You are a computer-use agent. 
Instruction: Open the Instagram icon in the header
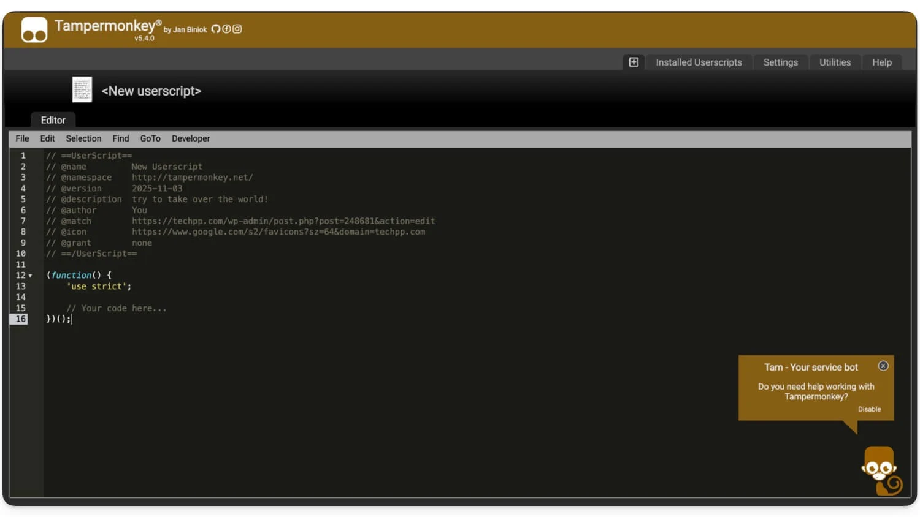coord(237,29)
